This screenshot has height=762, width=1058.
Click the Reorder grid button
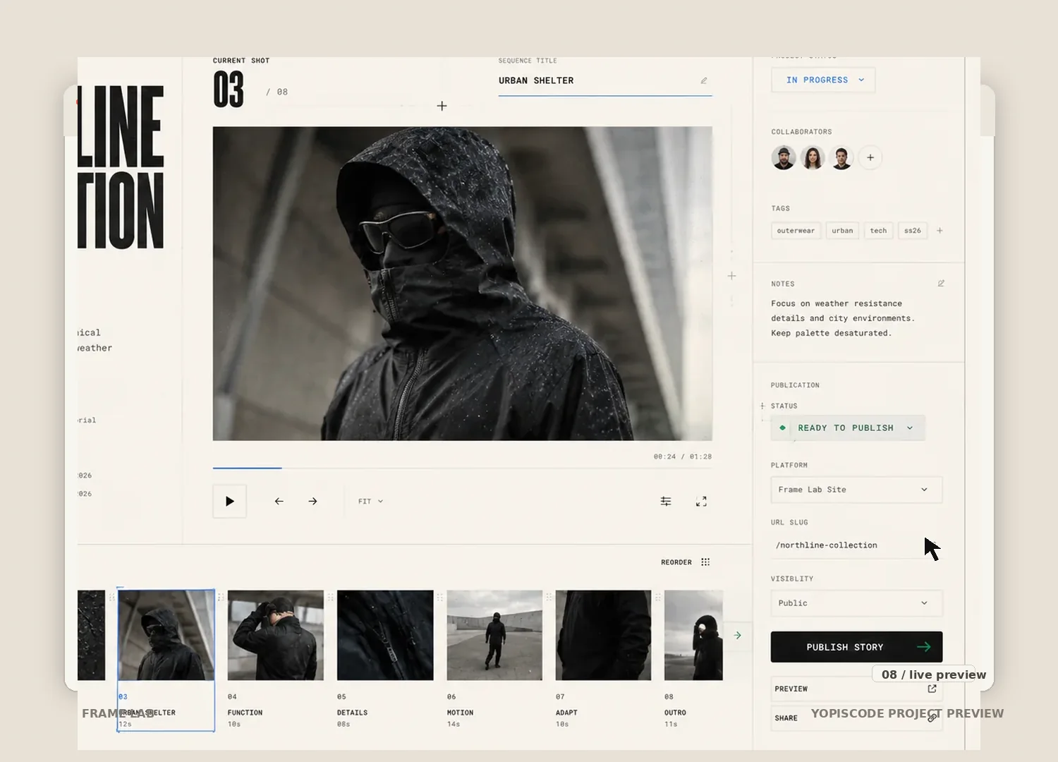click(x=686, y=562)
